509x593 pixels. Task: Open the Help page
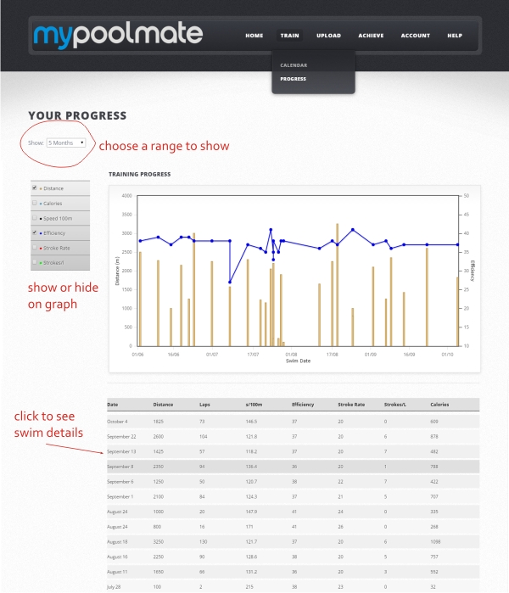click(x=455, y=36)
